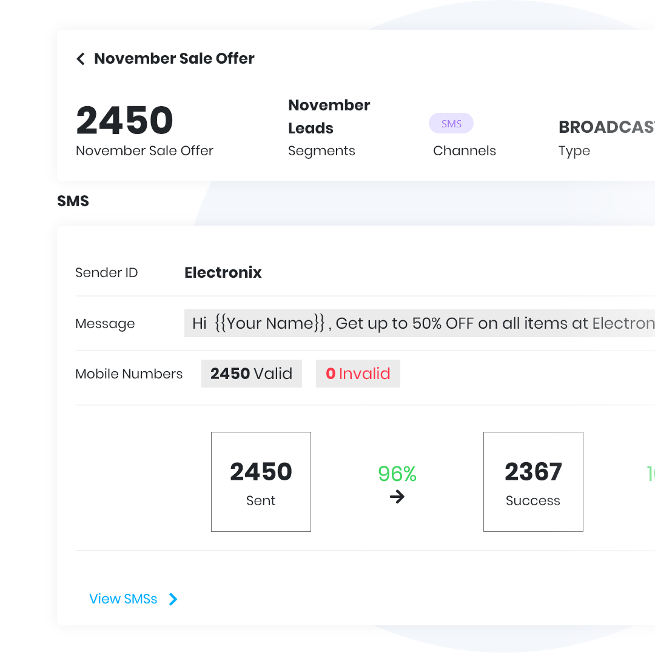Open the Sent count box

[261, 482]
